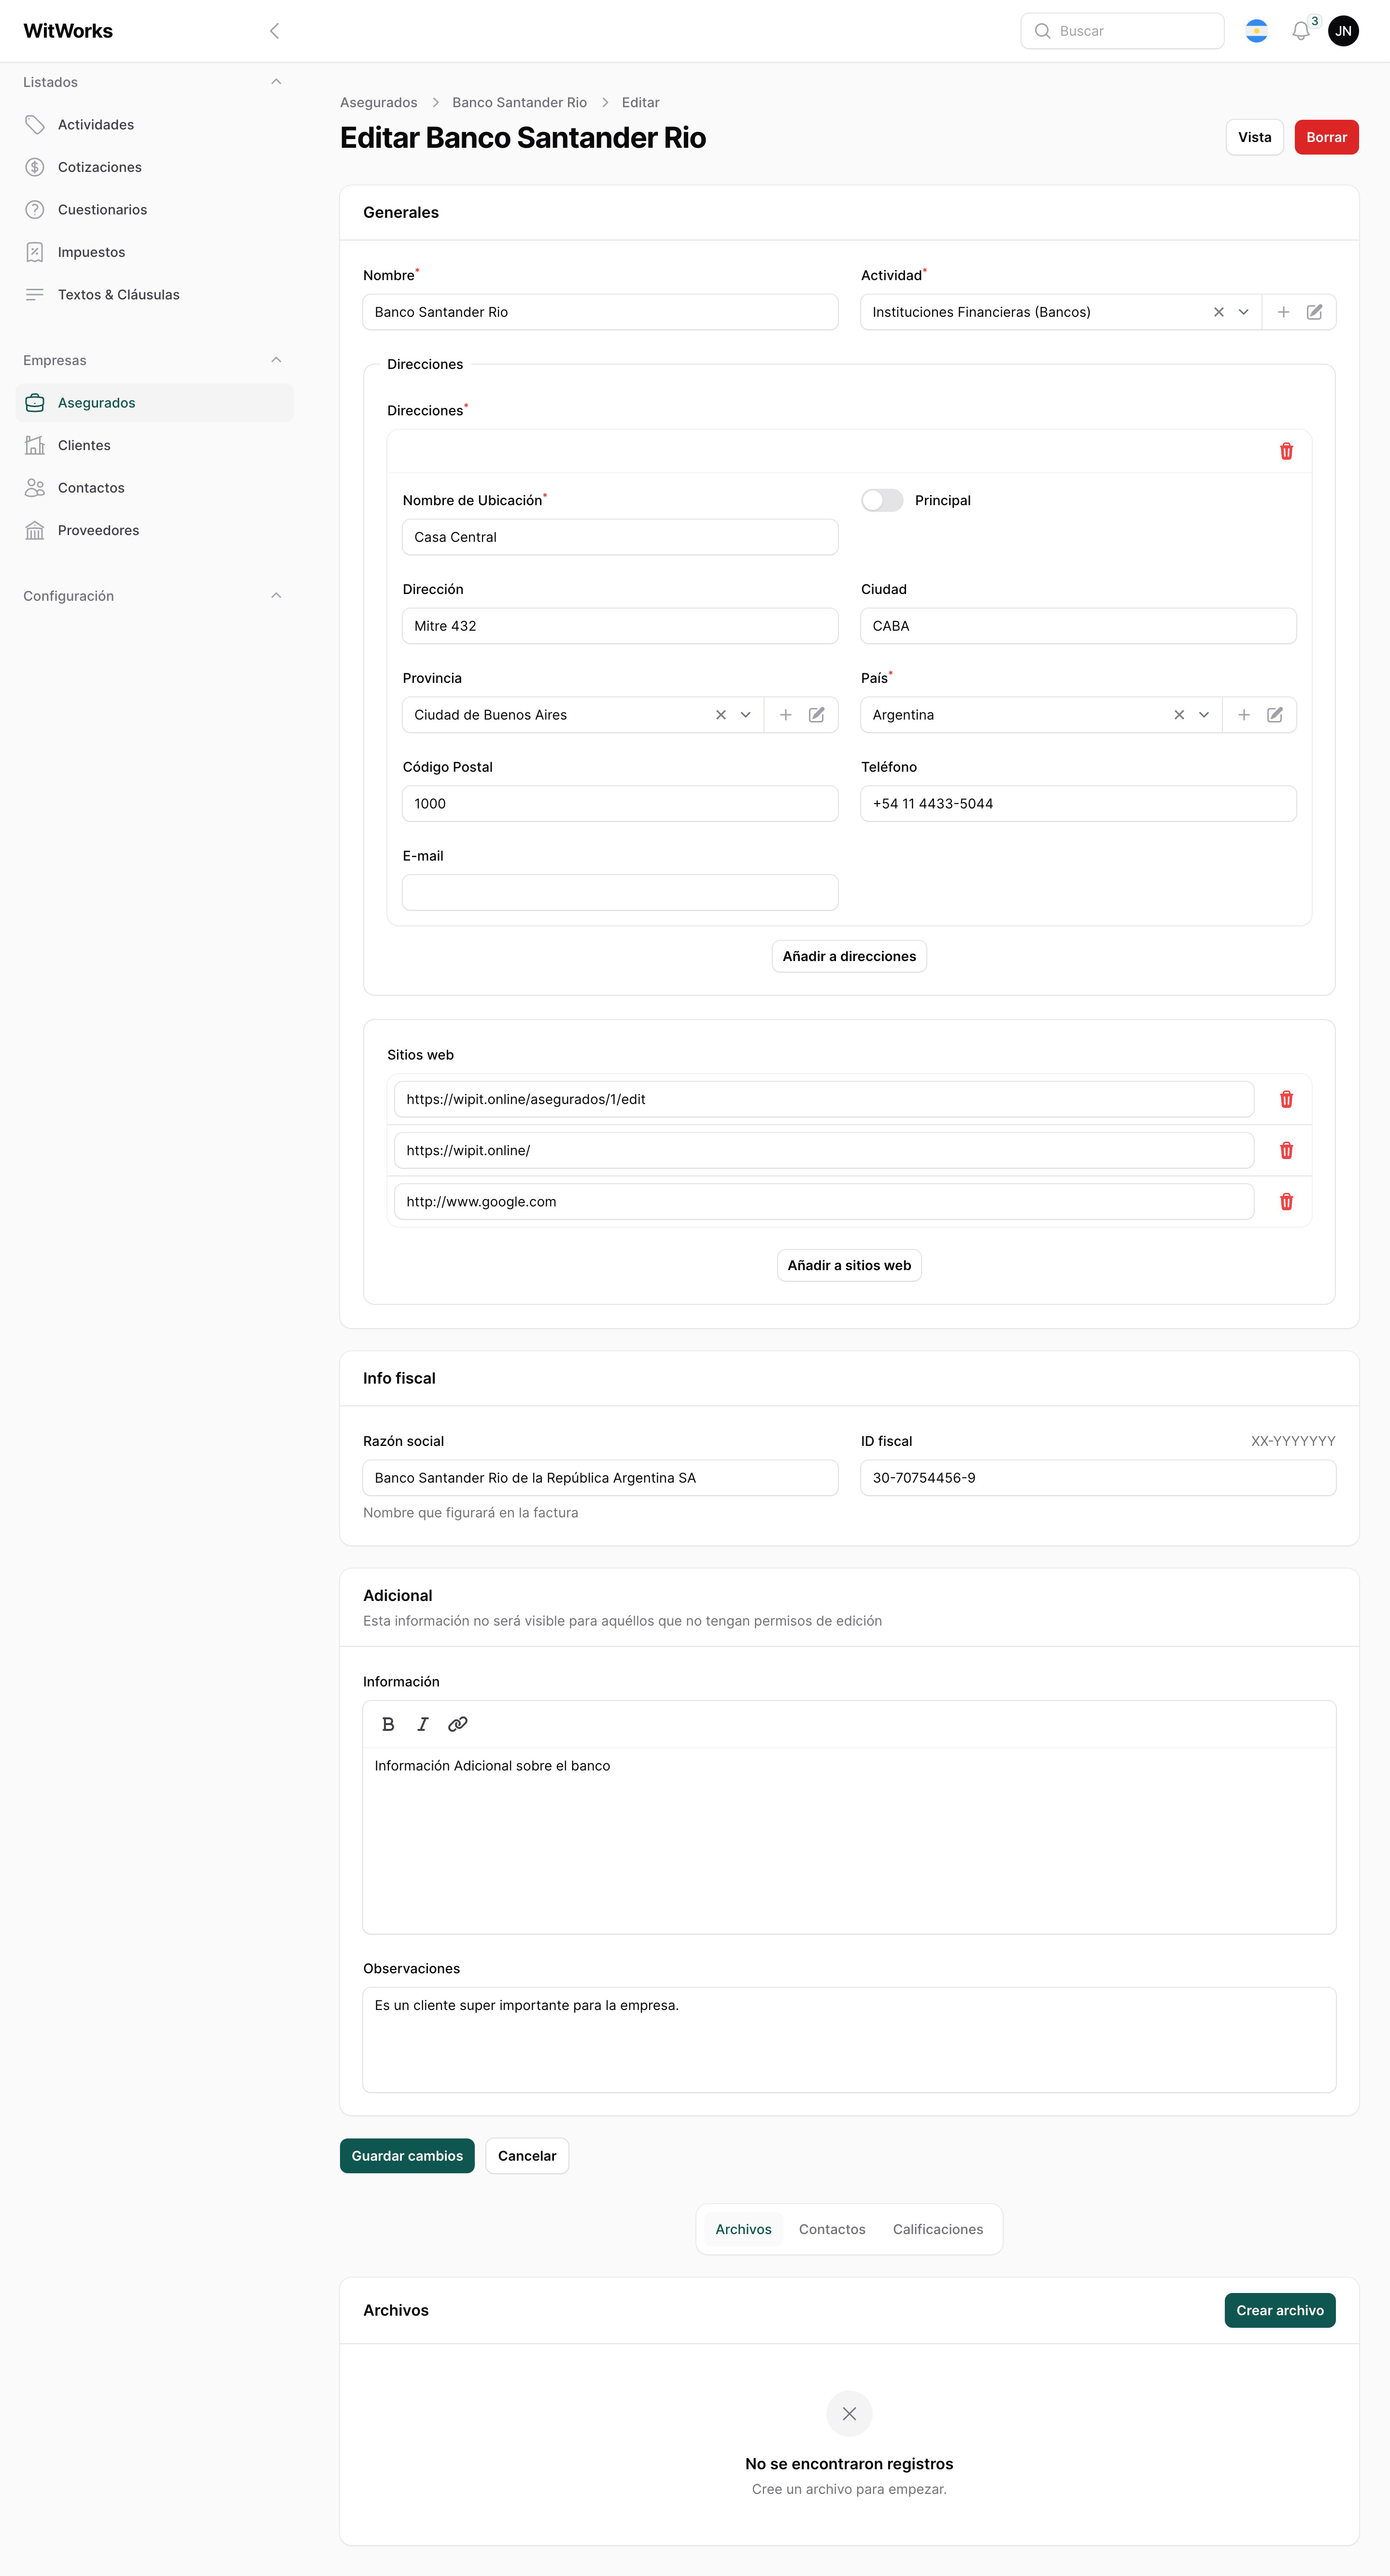1390x2576 pixels.
Task: Focus the Ciudad field
Action: pos(1078,626)
